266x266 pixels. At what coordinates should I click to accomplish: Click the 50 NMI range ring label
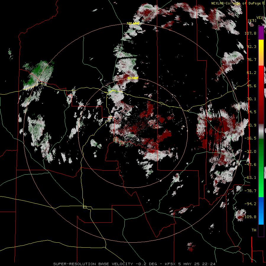[x=133, y=78]
